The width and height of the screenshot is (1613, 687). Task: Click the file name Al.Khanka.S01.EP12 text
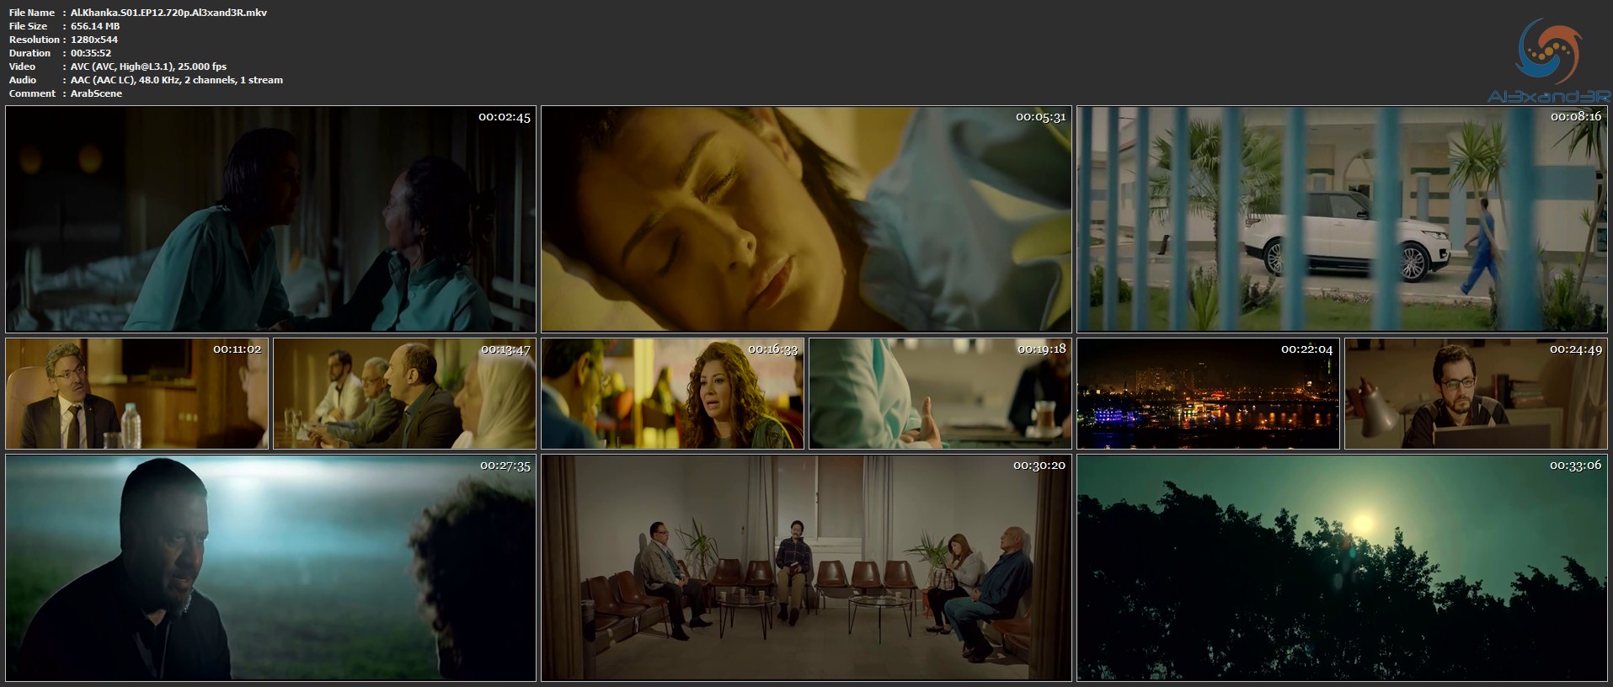(x=168, y=13)
